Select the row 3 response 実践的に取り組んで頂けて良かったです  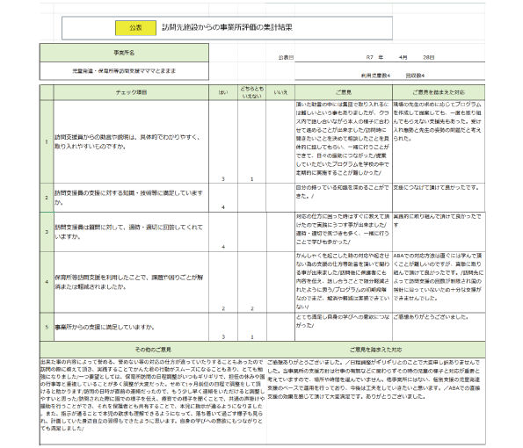tap(439, 232)
